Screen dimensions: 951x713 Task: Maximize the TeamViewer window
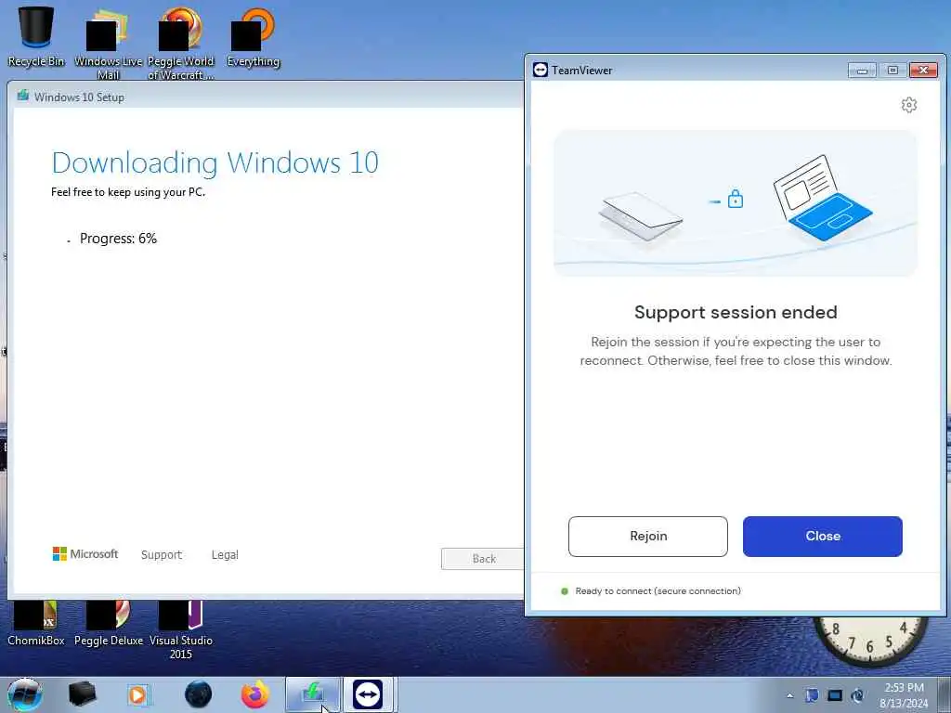[x=892, y=71]
